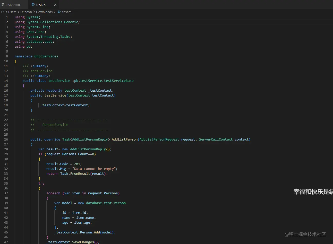Screen dimensions: 333x244
Task: Click 'new database.test.Person' expression
Action: (x=102, y=203)
